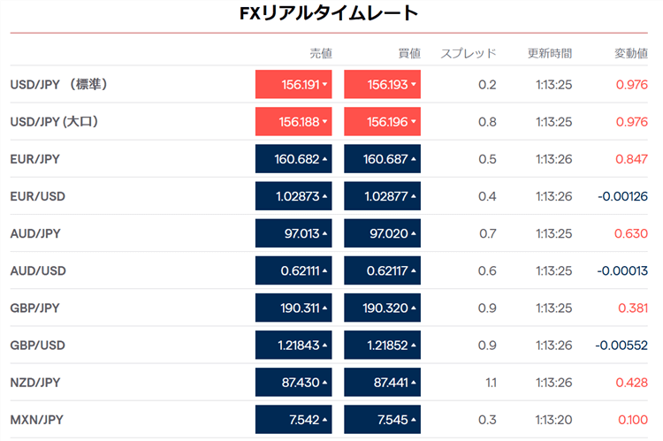Click EUR/JPY buy price 160.687
The image size is (663, 441).
point(382,159)
